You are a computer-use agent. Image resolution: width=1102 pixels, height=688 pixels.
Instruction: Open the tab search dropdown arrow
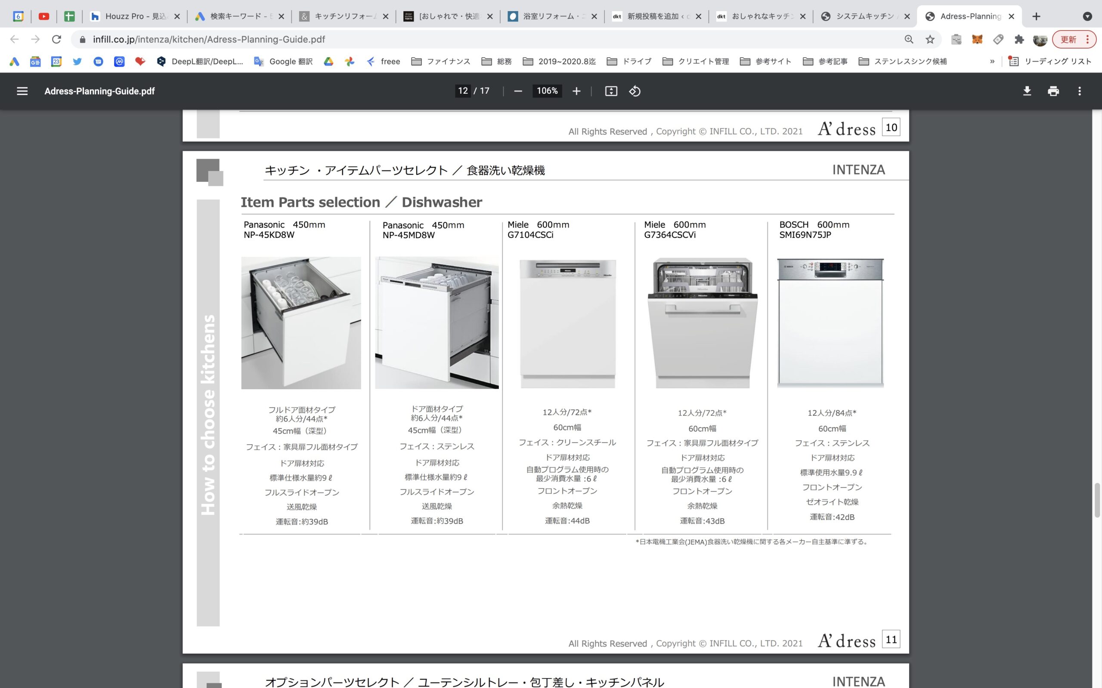[1087, 16]
